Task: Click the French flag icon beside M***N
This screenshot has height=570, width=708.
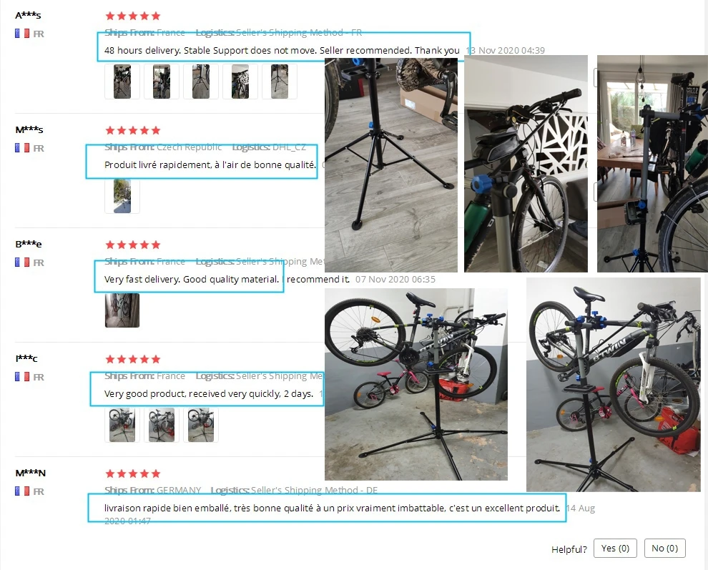Action: pos(22,491)
